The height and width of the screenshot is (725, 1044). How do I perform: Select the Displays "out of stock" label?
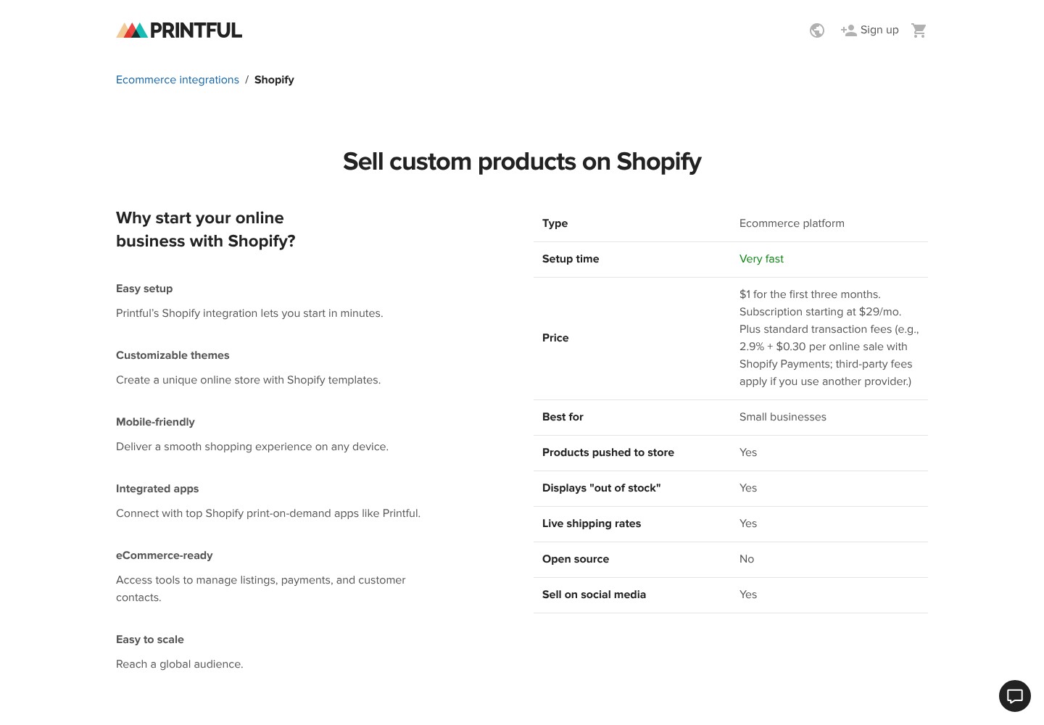(x=602, y=488)
